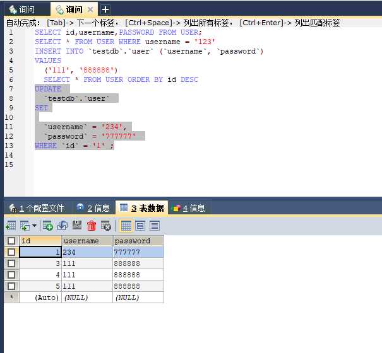Click username cell in row with id 5
Screen dimensions: 382x353
[87, 286]
